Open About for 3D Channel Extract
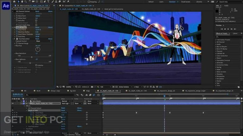The image size is (243, 136). [50, 11]
